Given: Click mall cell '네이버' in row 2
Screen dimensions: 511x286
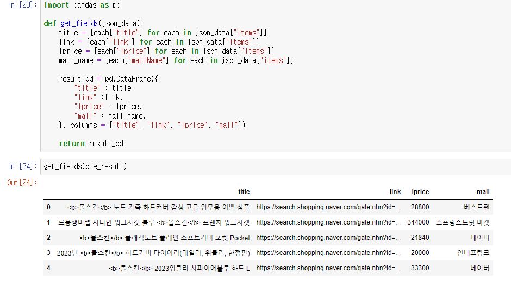Looking at the screenshot, I should pyautogui.click(x=479, y=238).
